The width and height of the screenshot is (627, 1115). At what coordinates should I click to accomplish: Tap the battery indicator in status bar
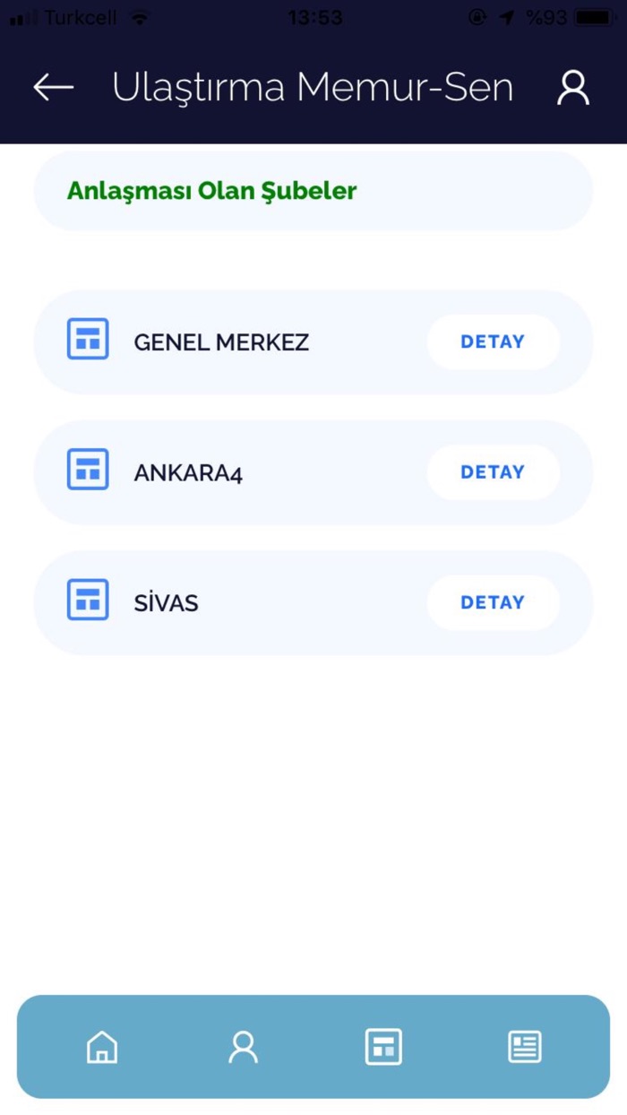[x=595, y=17]
